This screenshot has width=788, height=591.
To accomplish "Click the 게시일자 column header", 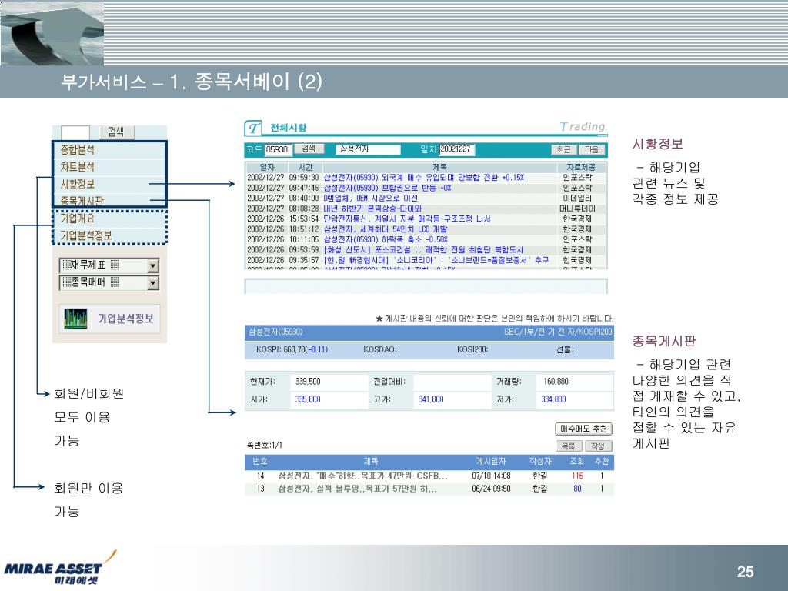I will point(491,462).
